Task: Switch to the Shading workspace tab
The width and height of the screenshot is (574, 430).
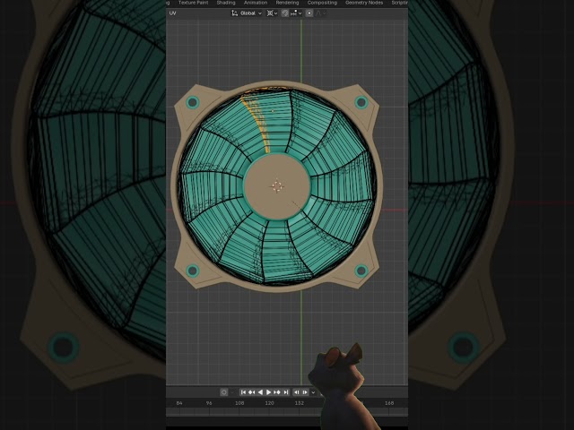Action: tap(226, 3)
